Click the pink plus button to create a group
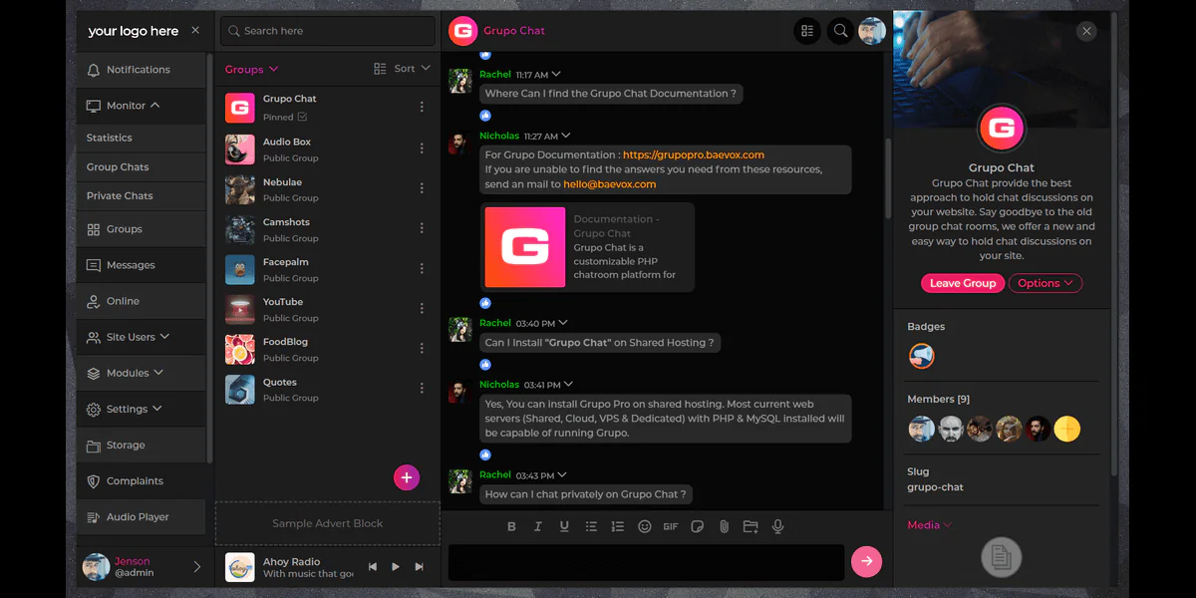 [x=406, y=477]
